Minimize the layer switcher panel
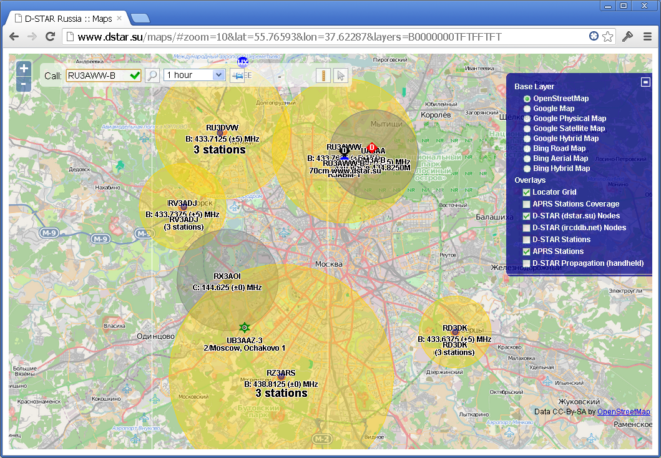661x458 pixels. tap(645, 82)
